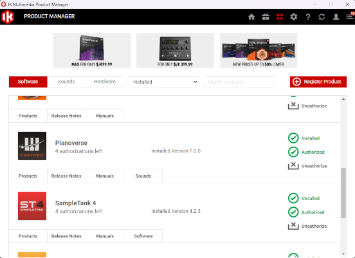Click the product list scrollbar thumb

(x=343, y=193)
